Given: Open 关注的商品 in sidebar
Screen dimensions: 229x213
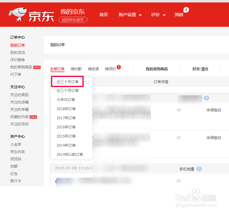Looking at the screenshot, I should (x=19, y=95).
